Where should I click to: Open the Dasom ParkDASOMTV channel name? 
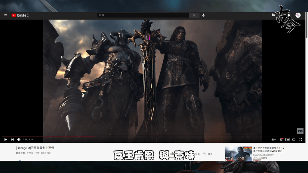[x=263, y=155]
